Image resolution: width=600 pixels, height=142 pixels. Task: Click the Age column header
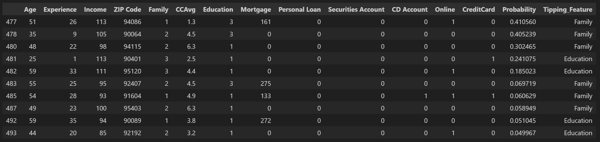point(30,10)
